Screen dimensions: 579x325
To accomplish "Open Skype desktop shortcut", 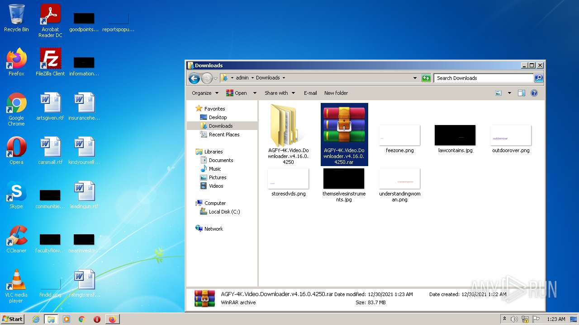I will coord(16,195).
